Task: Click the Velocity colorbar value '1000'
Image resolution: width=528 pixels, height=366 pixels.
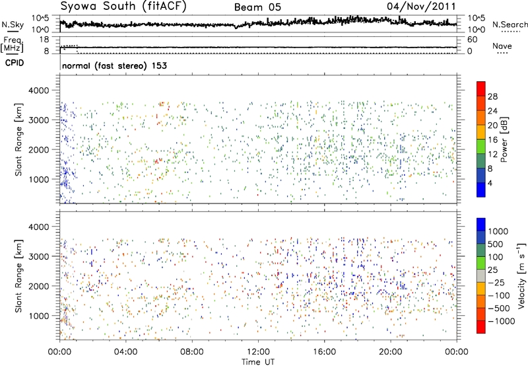Action: click(498, 231)
